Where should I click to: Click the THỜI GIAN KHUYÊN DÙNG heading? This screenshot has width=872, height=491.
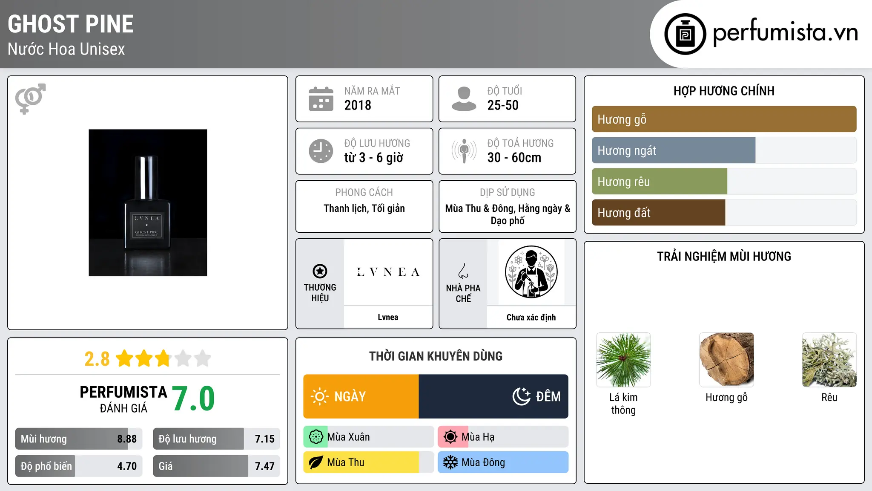click(x=436, y=356)
